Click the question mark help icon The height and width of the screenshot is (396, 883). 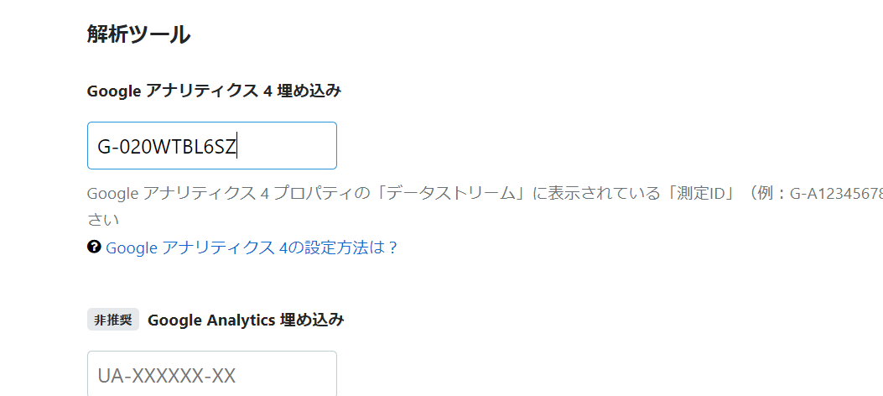tap(94, 247)
